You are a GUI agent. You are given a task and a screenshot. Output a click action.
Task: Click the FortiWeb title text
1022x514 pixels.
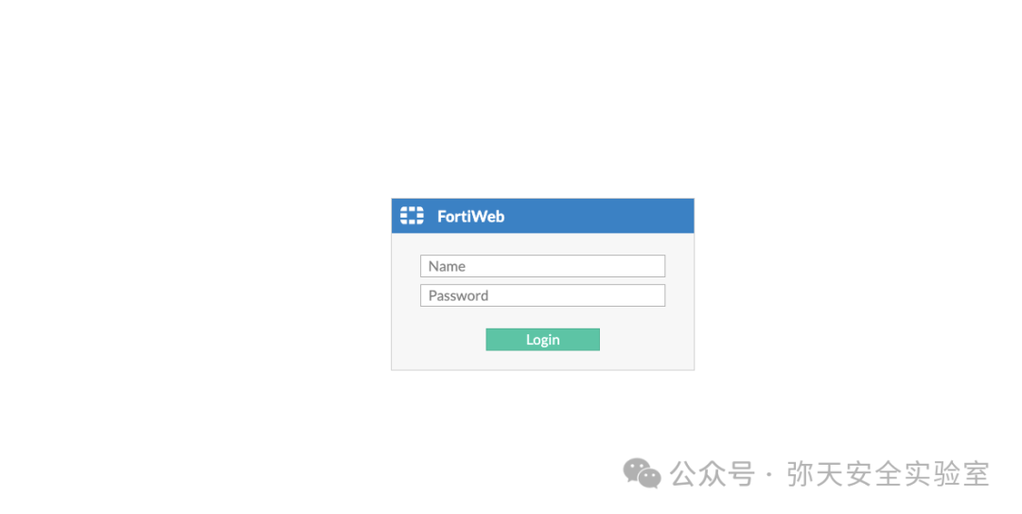[x=470, y=217]
